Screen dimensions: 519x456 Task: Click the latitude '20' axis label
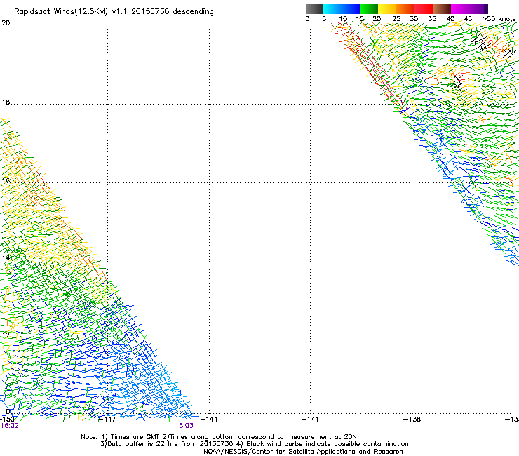pyautogui.click(x=6, y=23)
